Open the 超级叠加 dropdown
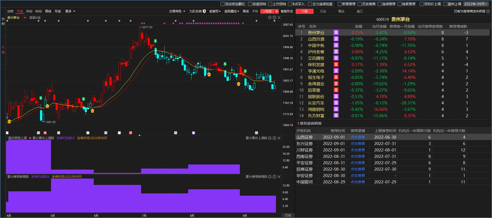 point(232,11)
